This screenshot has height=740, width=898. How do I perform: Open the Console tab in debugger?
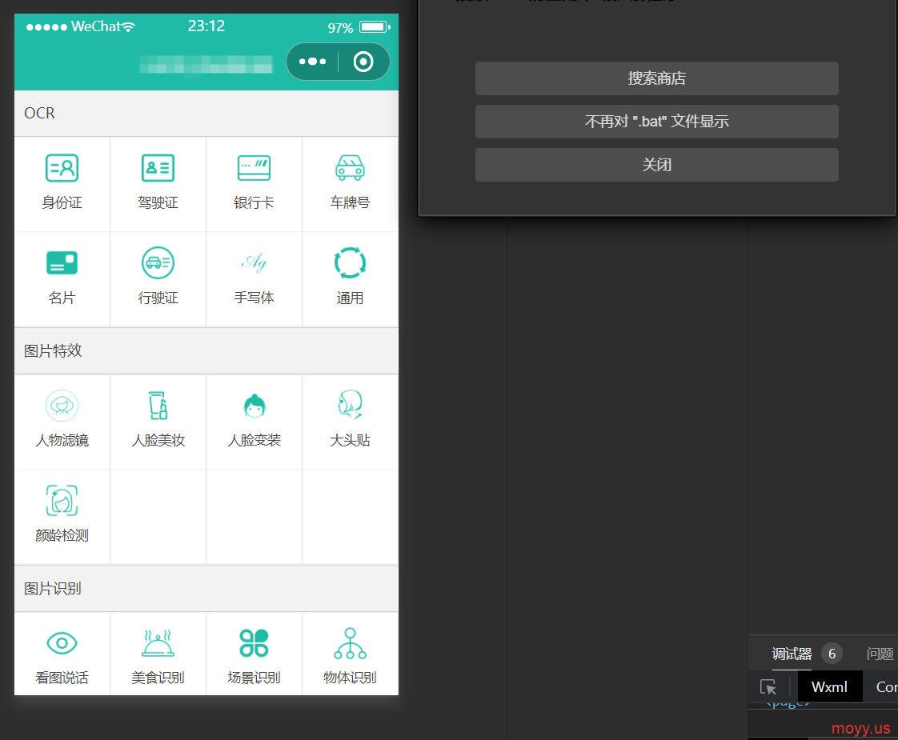[x=887, y=686]
